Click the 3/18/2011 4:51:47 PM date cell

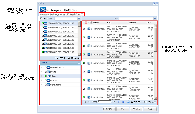[134, 37]
